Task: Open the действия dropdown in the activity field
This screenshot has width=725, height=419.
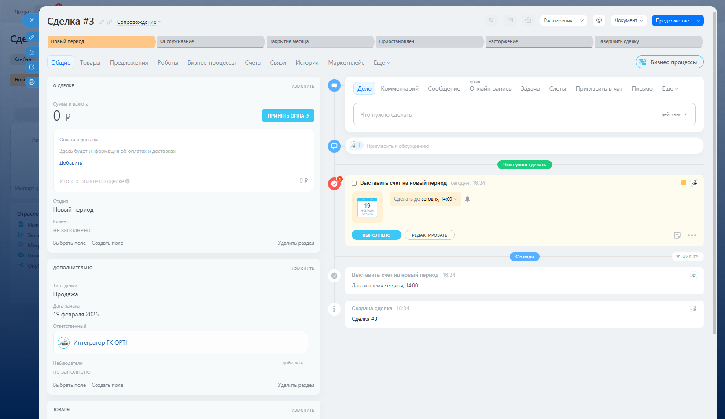Action: (673, 114)
